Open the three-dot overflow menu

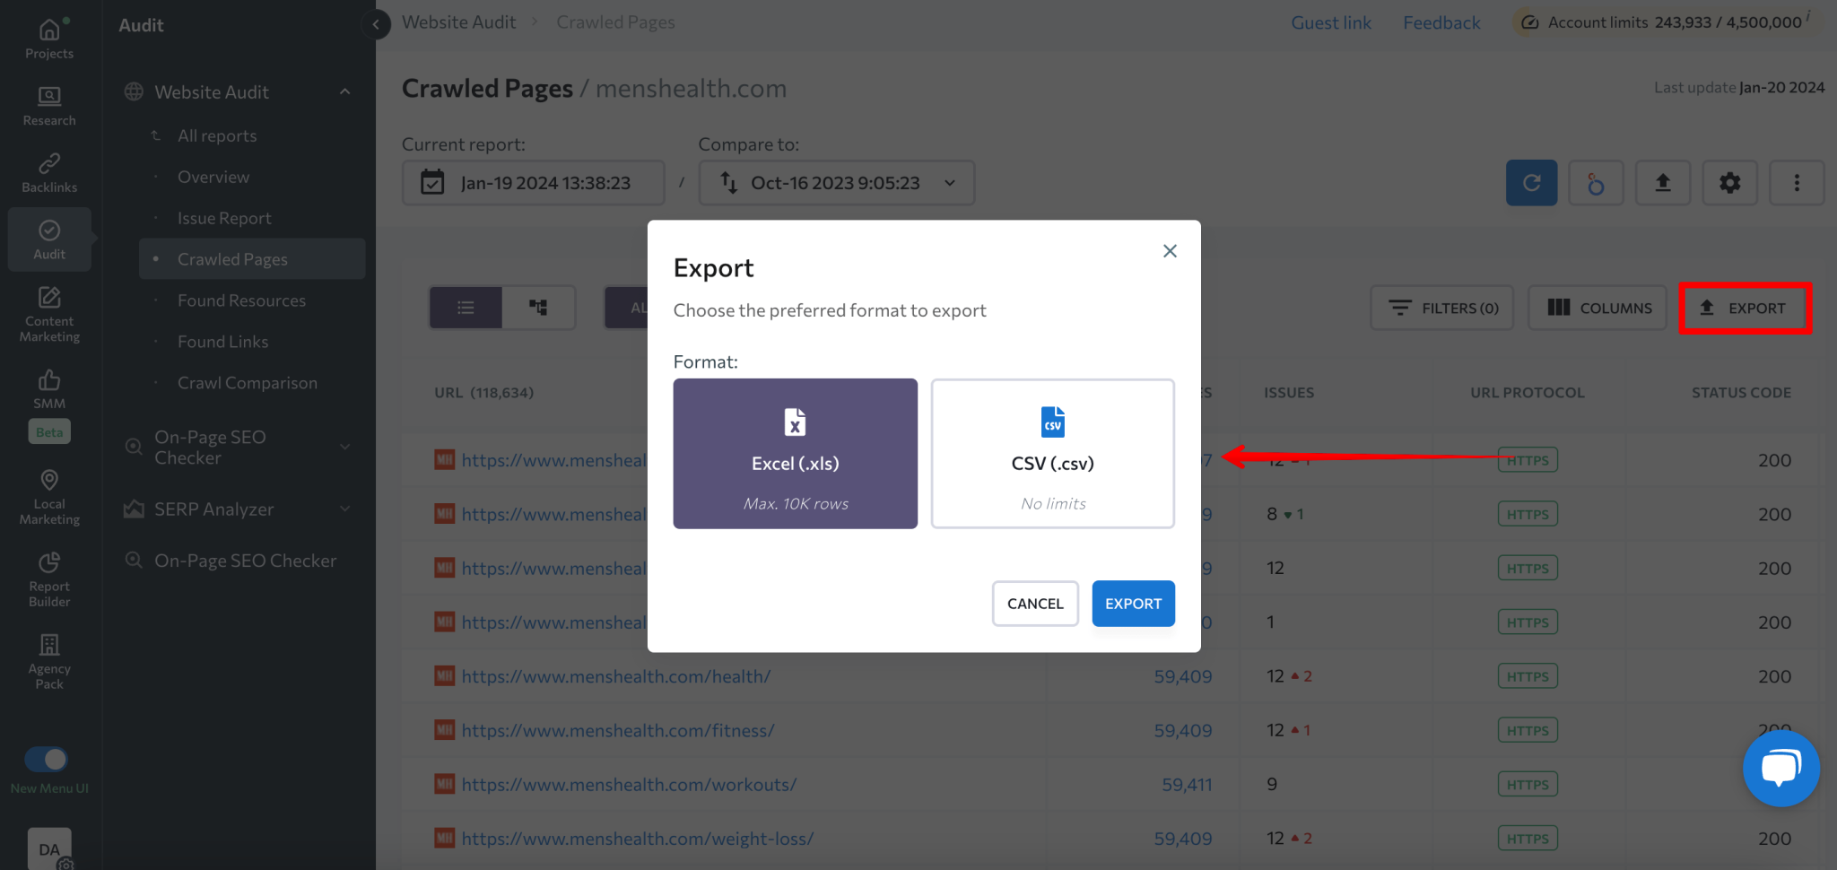(1797, 182)
